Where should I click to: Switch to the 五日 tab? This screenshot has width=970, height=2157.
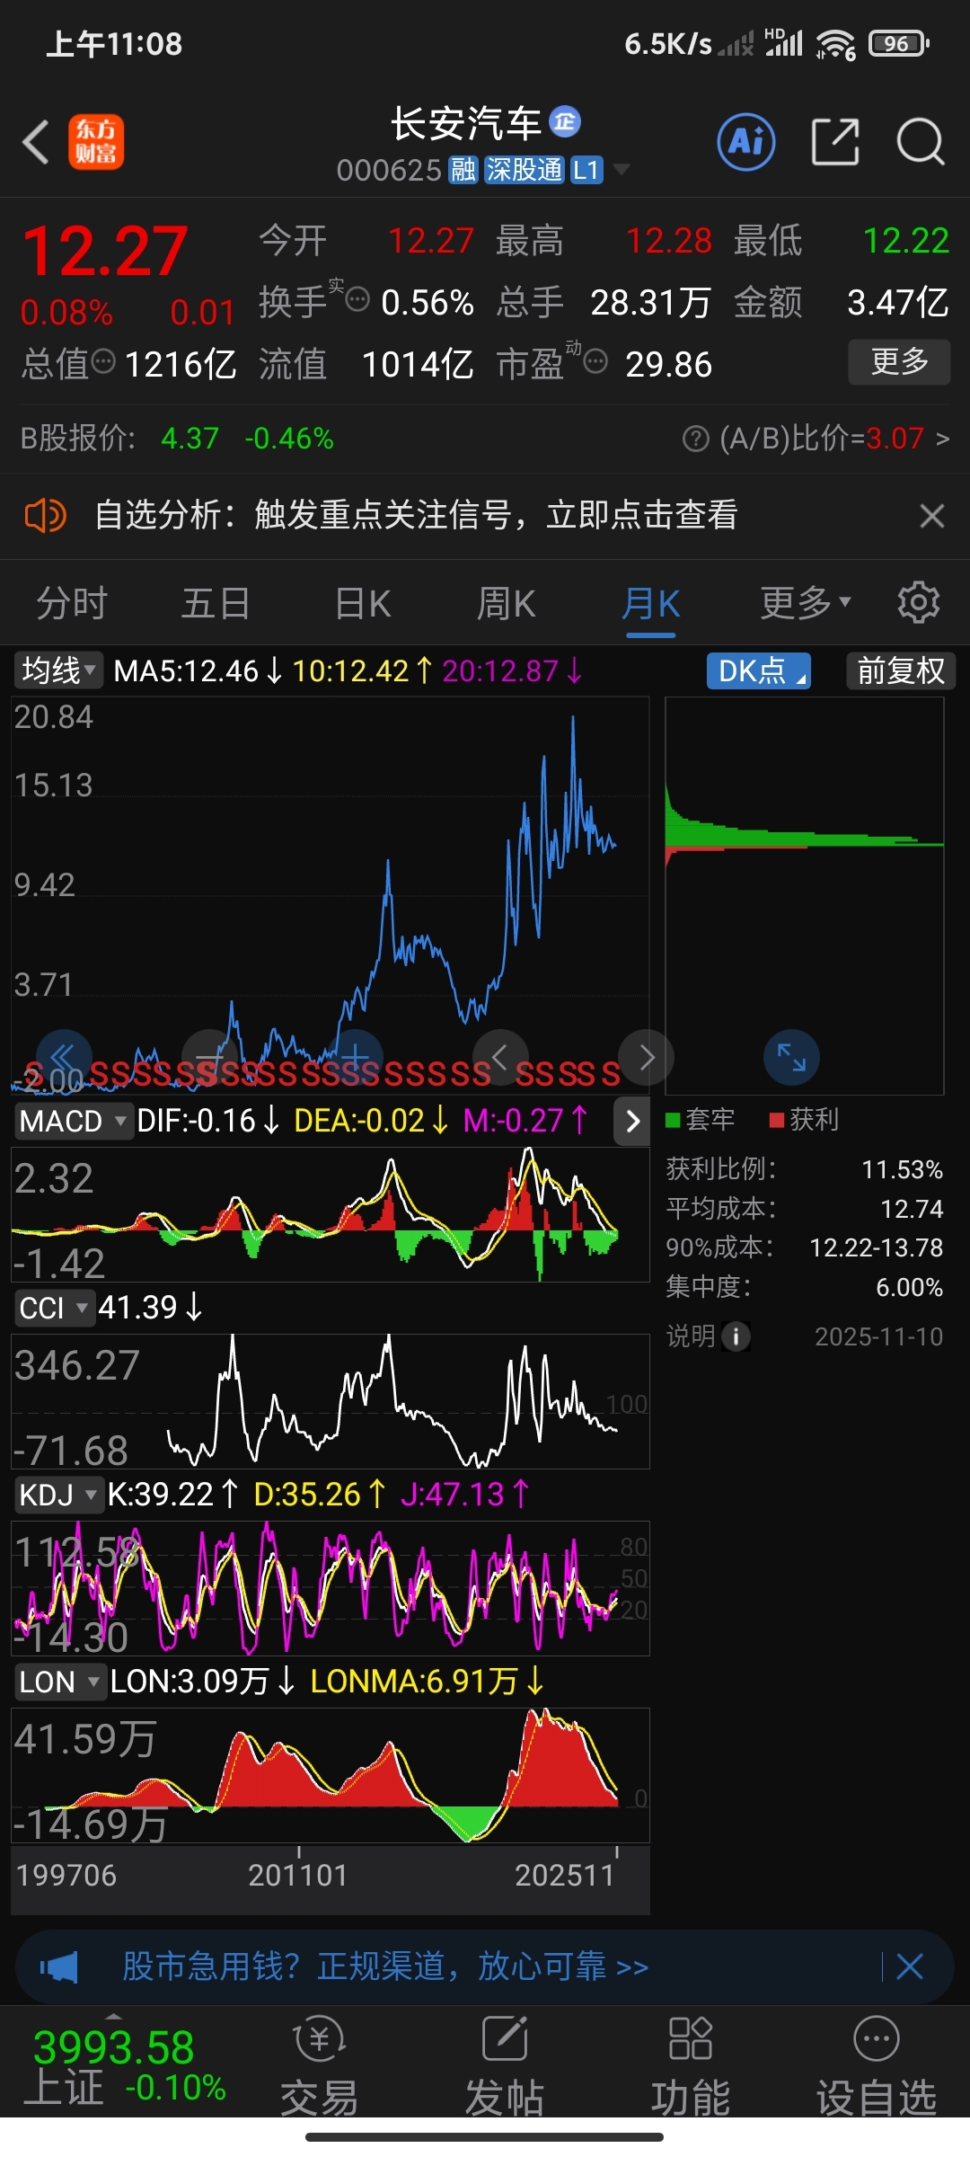pos(216,602)
